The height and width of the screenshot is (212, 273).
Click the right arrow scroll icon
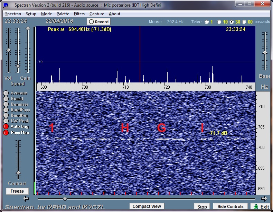tap(264, 198)
